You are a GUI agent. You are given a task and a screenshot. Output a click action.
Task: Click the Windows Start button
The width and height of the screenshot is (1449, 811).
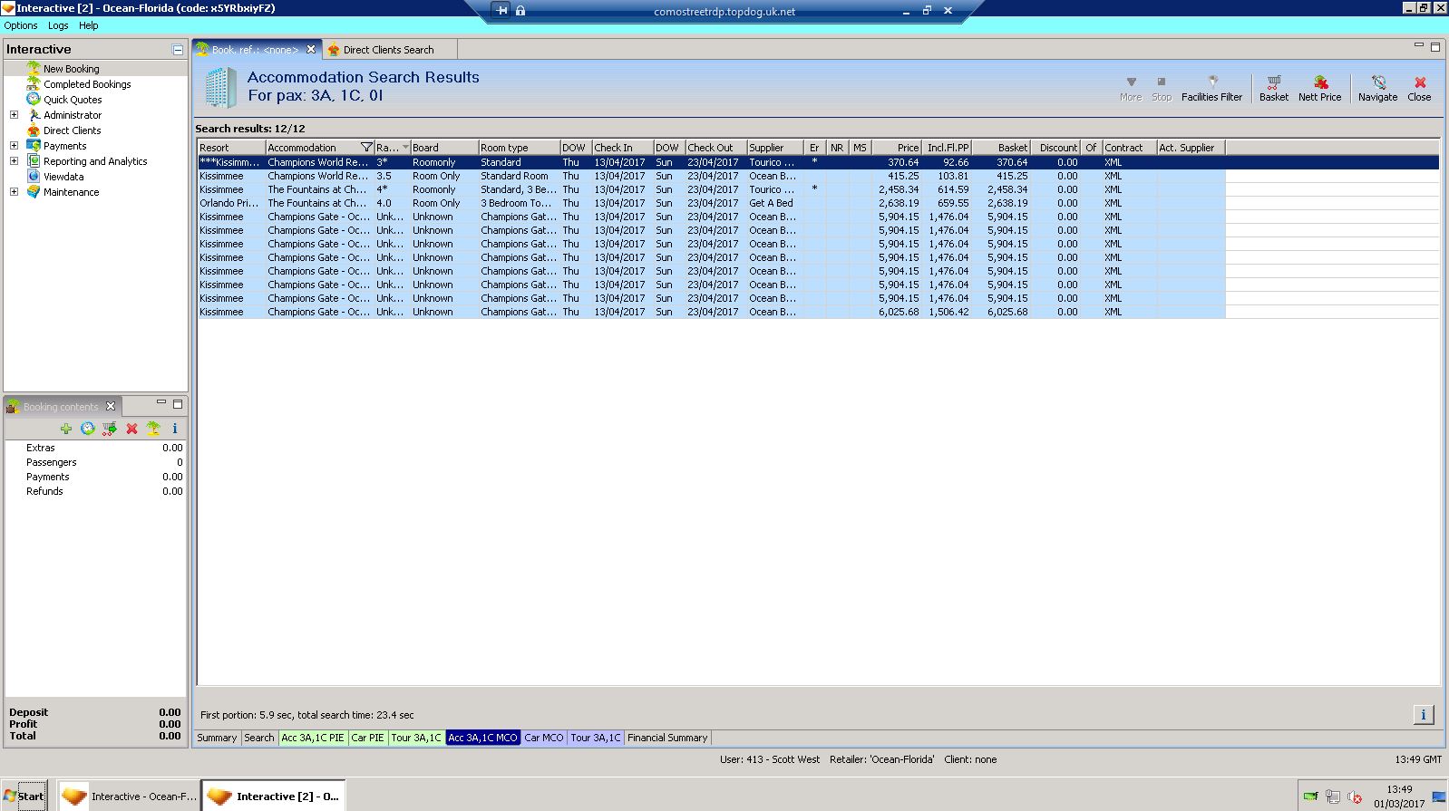tap(24, 797)
